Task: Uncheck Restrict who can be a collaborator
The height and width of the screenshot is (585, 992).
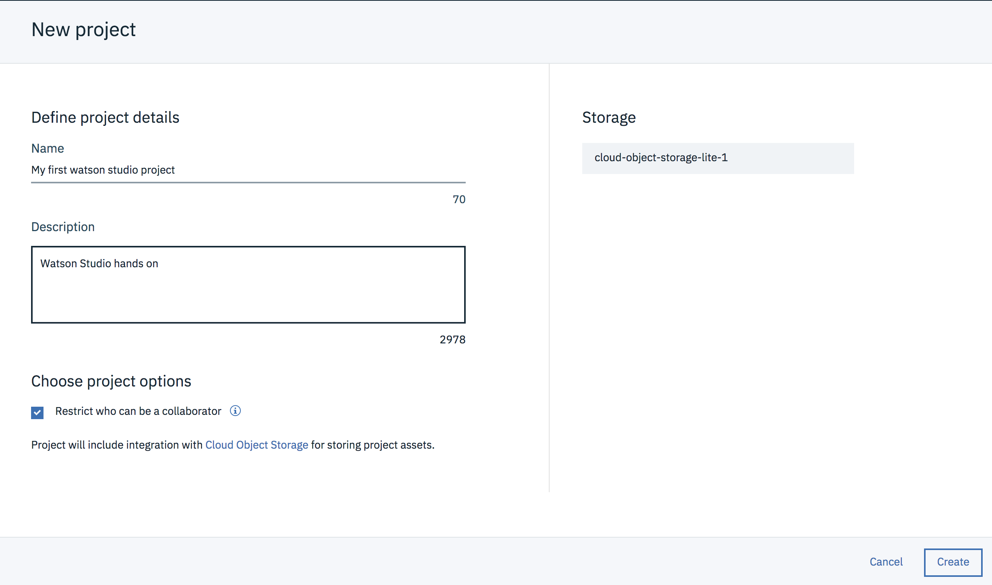Action: coord(37,413)
